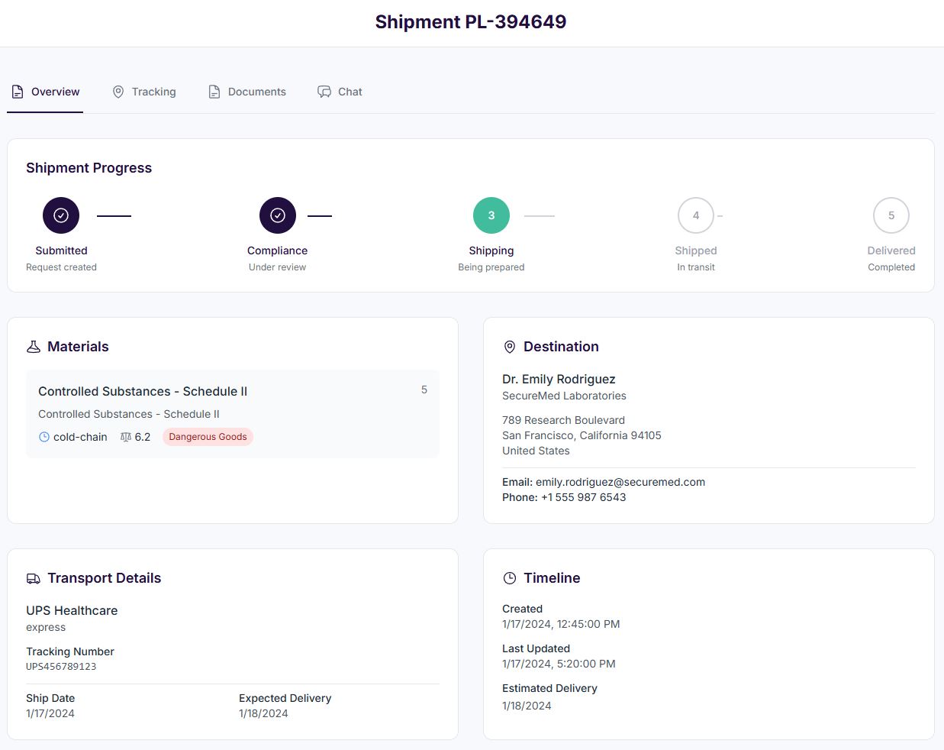Click the Shipping step label
This screenshot has width=944, height=750.
pos(491,251)
